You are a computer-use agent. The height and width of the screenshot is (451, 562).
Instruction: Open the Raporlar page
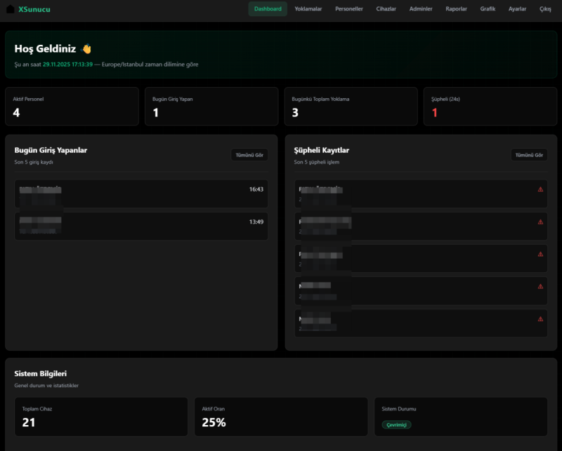[456, 9]
